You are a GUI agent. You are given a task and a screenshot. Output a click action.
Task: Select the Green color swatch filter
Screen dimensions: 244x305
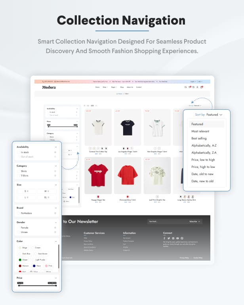[23, 260]
